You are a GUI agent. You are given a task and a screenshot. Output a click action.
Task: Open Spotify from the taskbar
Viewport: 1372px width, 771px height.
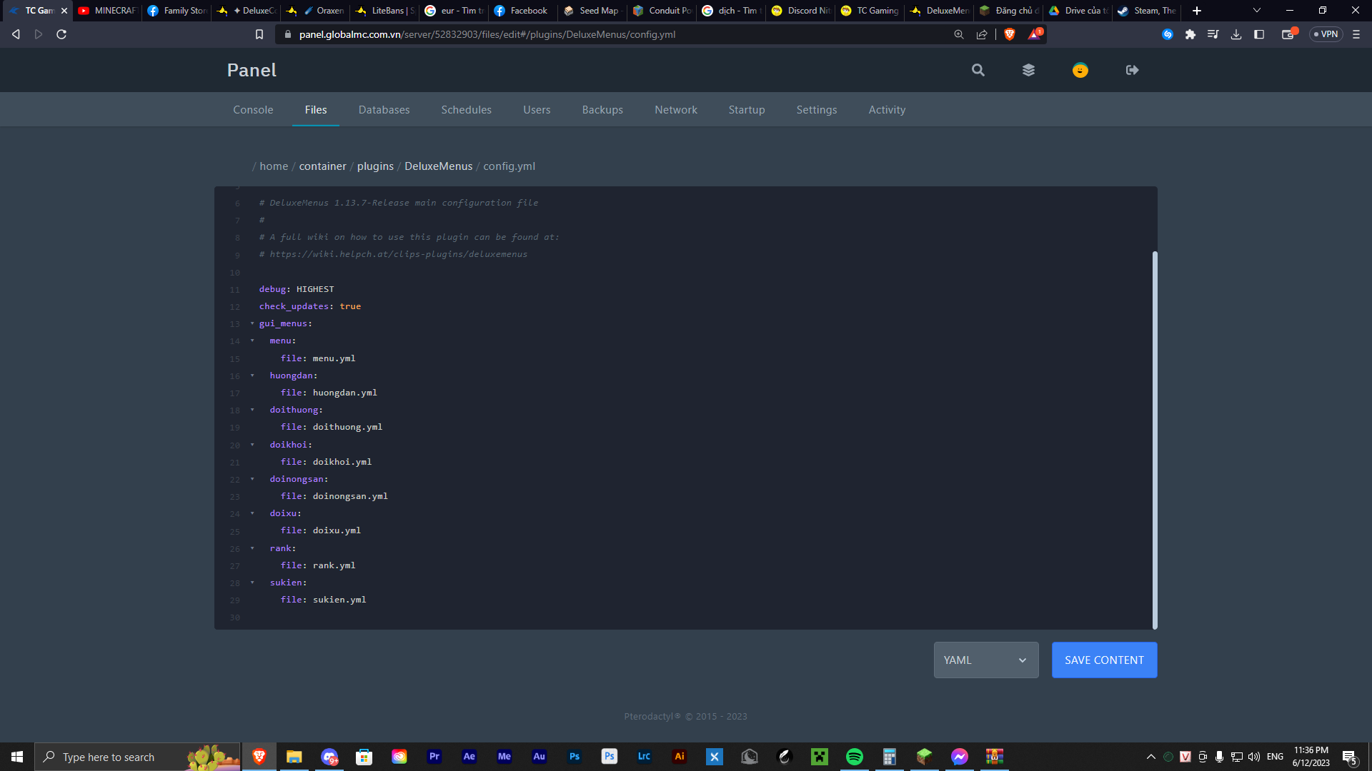pyautogui.click(x=854, y=757)
